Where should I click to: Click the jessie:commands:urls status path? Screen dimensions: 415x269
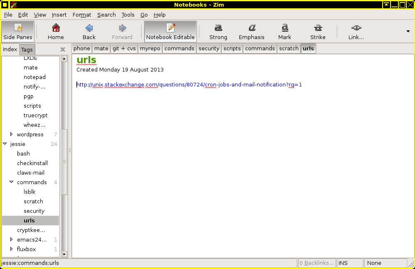tap(30, 263)
